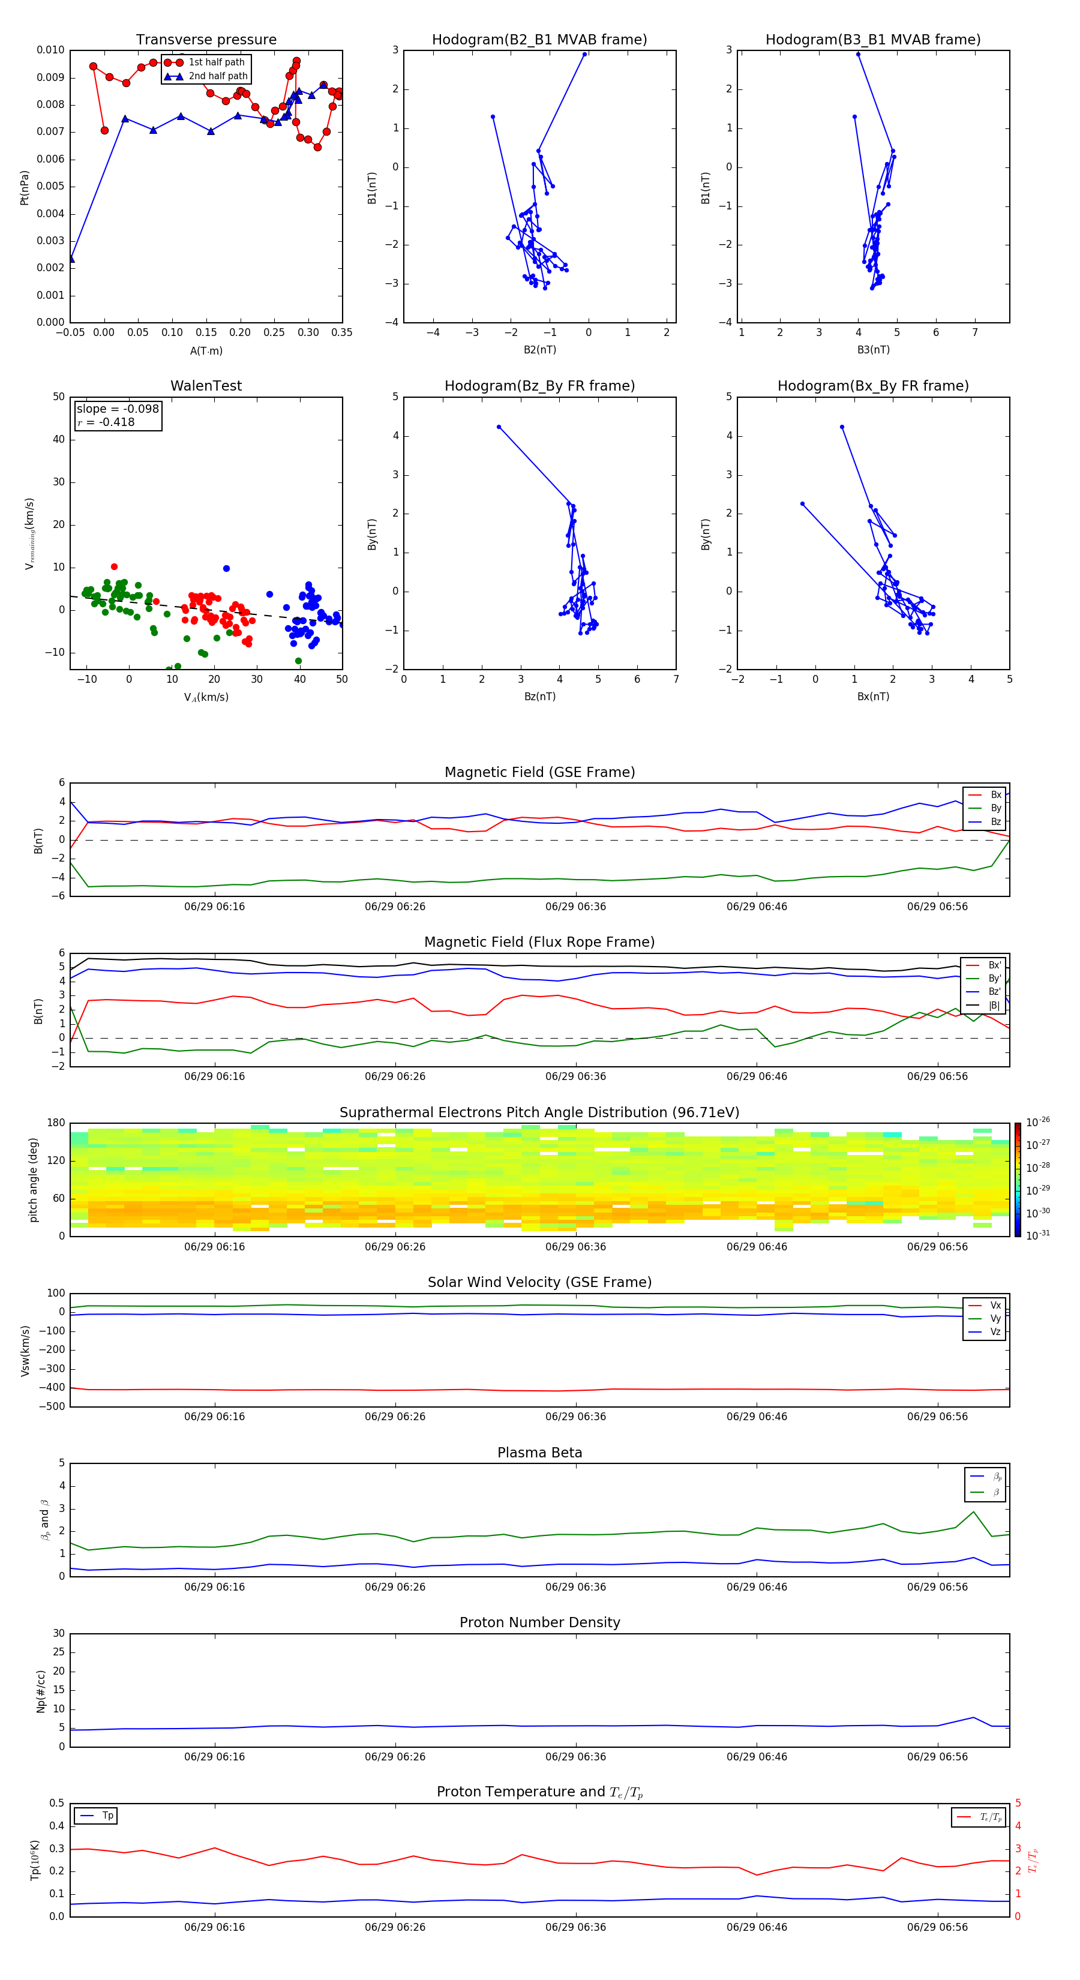Click "Bx'" legend entry in Flux Rope plot
Screen dimensions: 1080x1980
[984, 965]
